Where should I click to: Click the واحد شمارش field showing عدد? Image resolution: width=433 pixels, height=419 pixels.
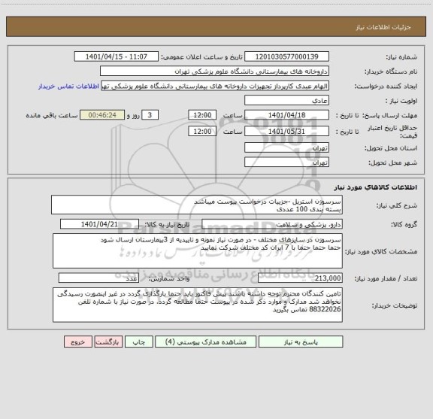[x=98, y=278]
